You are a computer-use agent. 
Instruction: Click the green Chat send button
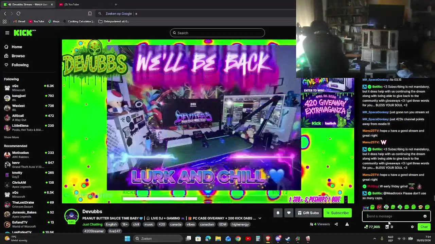424,227
